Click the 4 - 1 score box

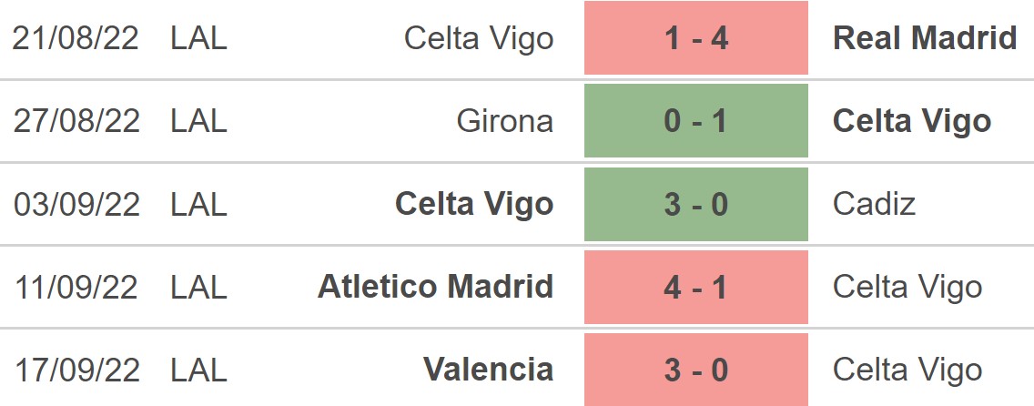click(695, 287)
